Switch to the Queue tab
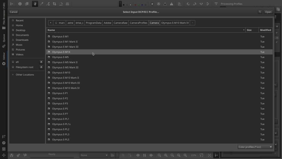Screen dimensions: 282x159 (x=4, y=41)
